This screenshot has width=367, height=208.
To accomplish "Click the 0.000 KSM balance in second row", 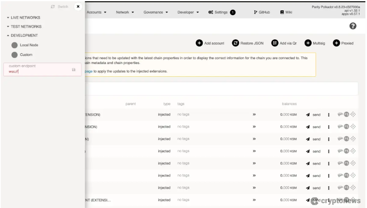I will (288, 127).
